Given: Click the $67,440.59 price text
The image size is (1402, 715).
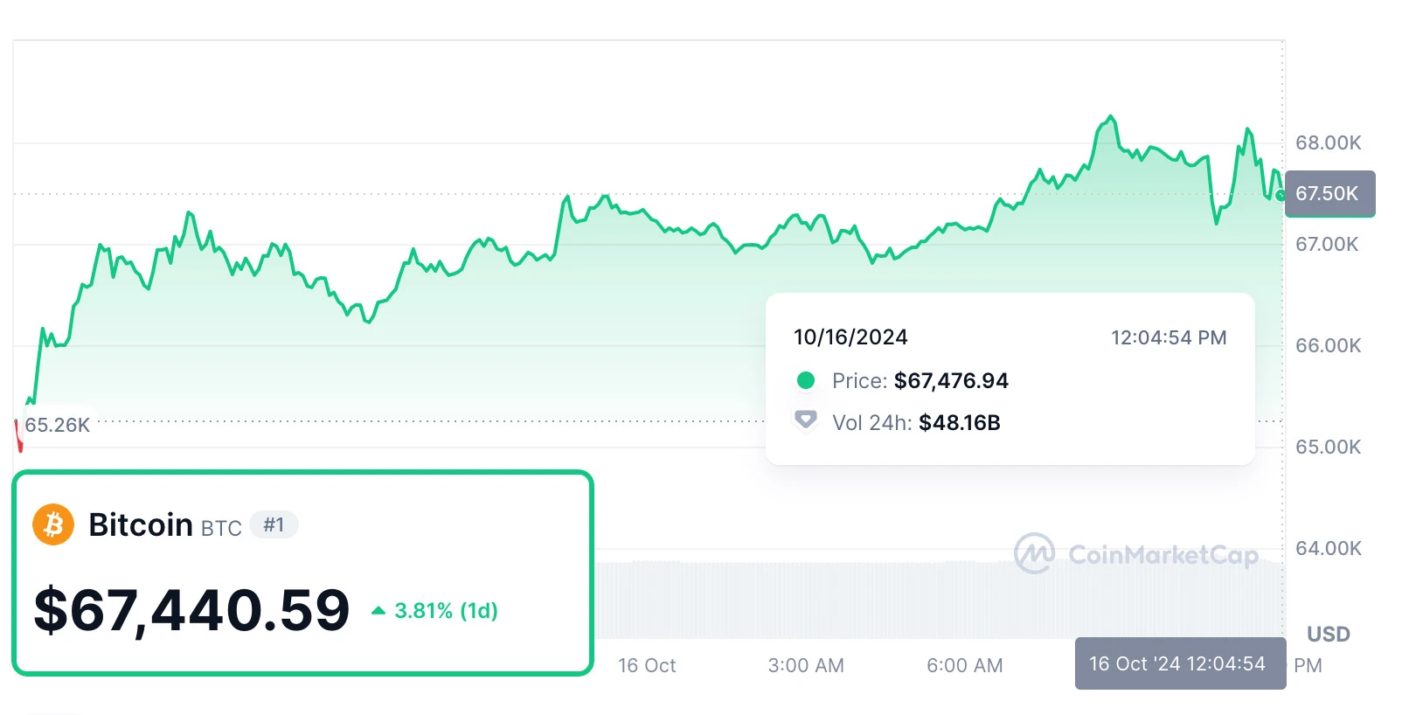Looking at the screenshot, I should [x=191, y=611].
